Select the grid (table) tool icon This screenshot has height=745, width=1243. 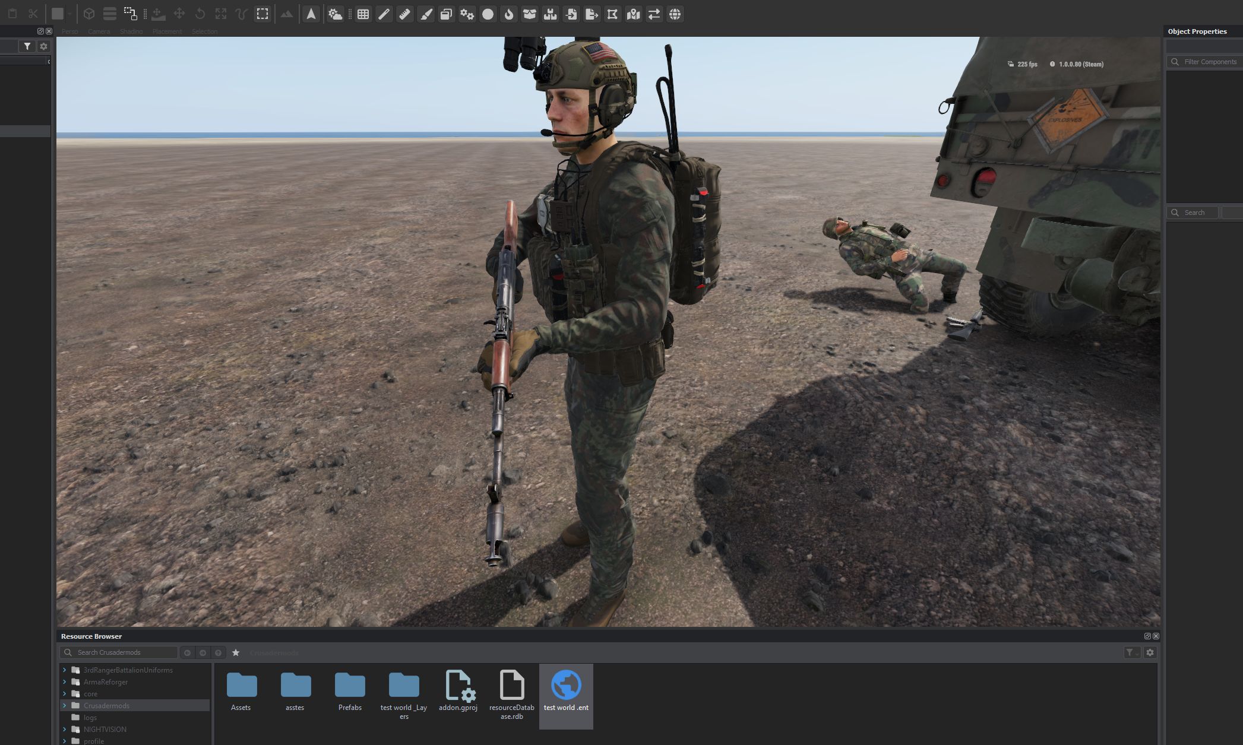click(x=363, y=14)
